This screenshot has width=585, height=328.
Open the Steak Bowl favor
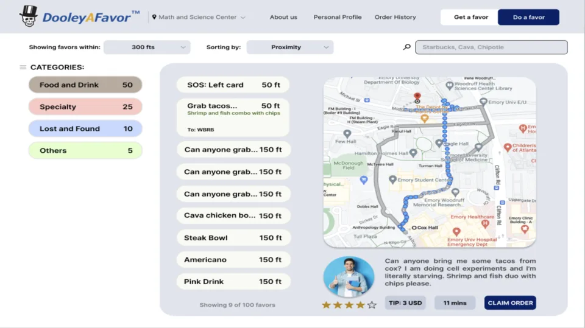click(233, 238)
